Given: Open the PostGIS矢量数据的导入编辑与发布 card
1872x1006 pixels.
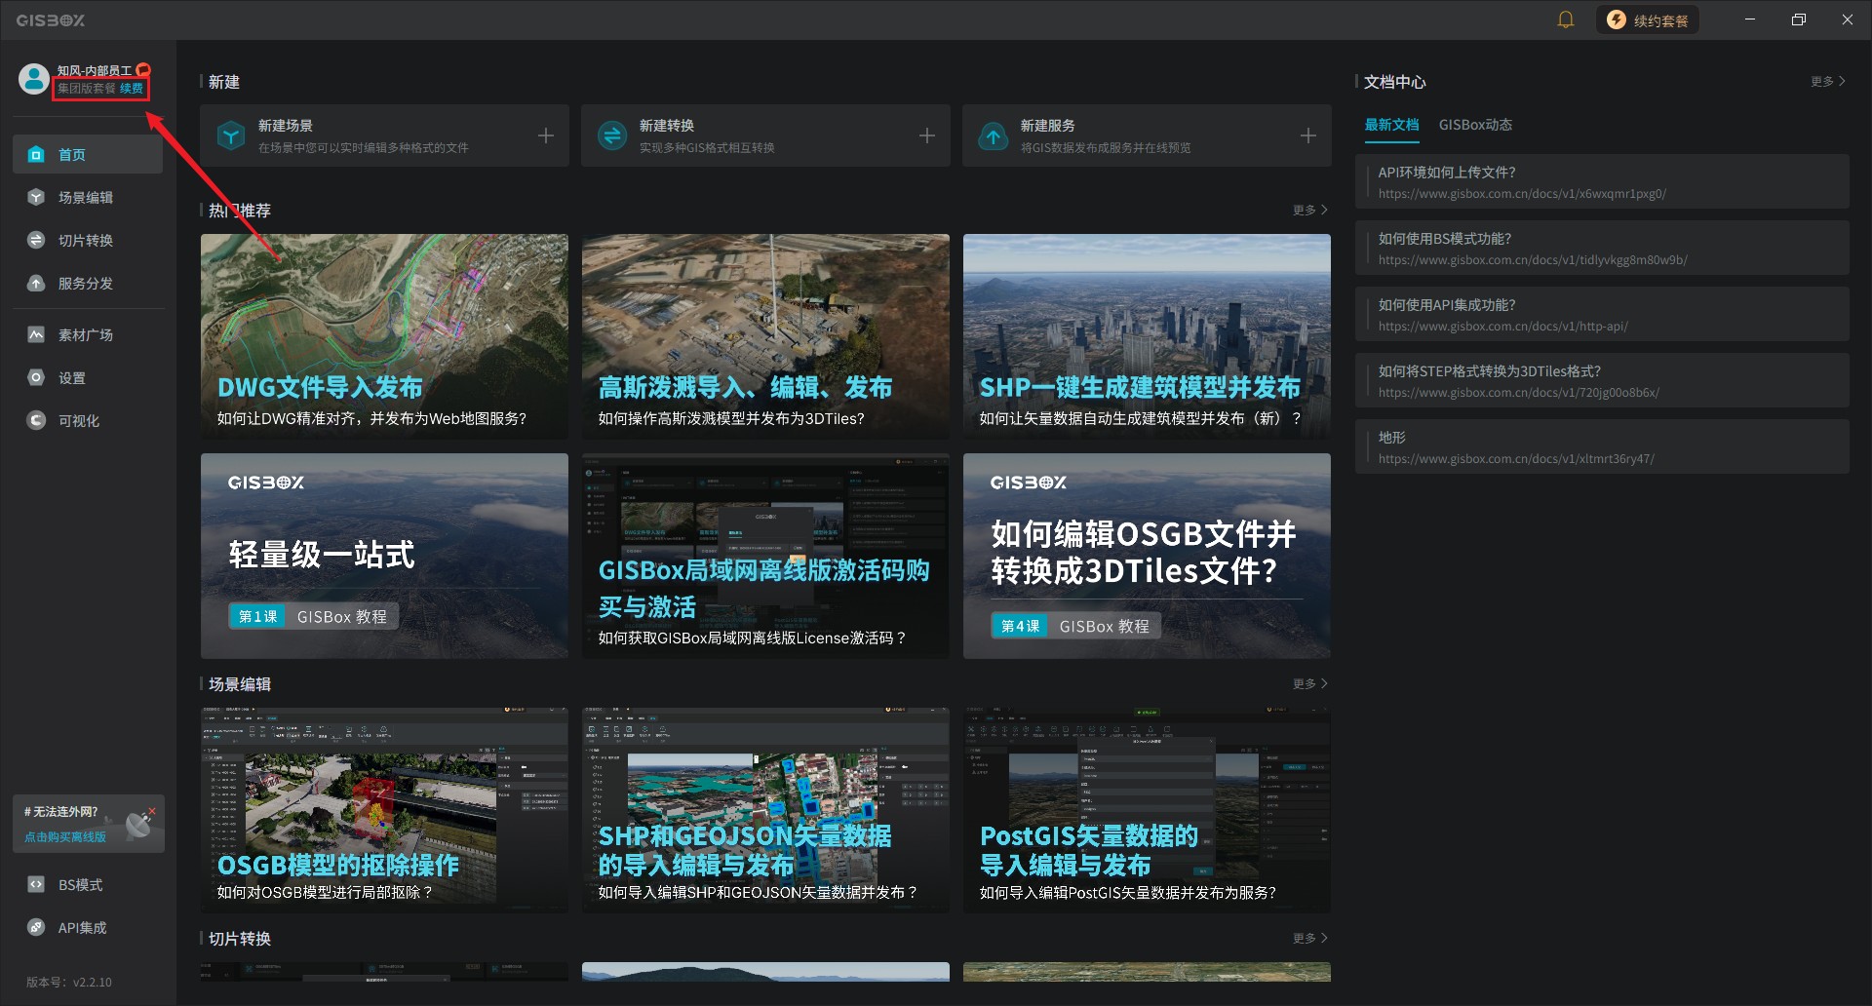Looking at the screenshot, I should pos(1147,810).
